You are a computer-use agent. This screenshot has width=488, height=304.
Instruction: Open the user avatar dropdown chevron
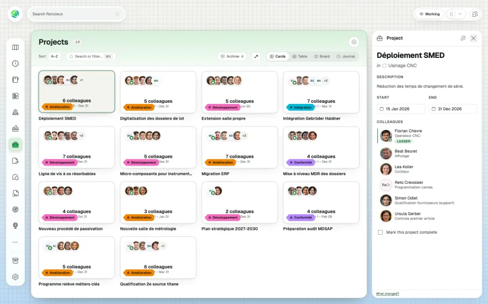pyautogui.click(x=460, y=14)
